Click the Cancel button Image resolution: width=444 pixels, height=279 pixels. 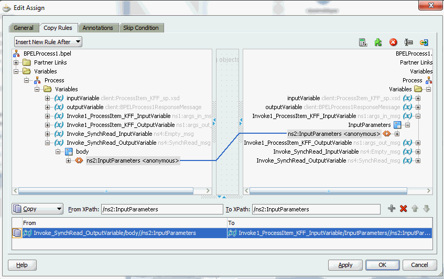click(419, 265)
